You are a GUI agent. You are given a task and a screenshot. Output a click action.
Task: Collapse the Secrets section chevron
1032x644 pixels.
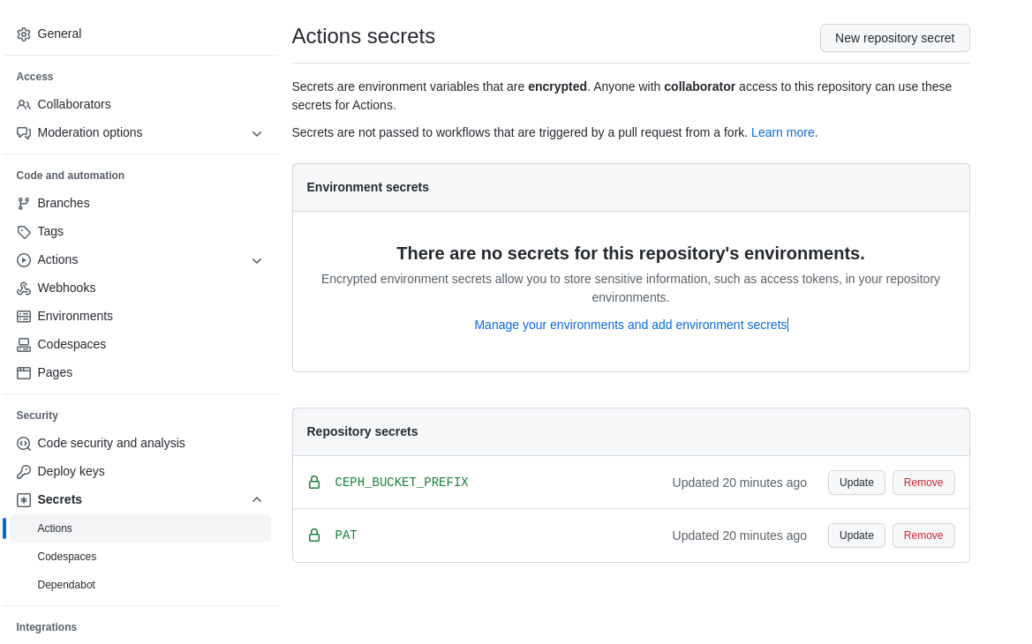click(257, 499)
